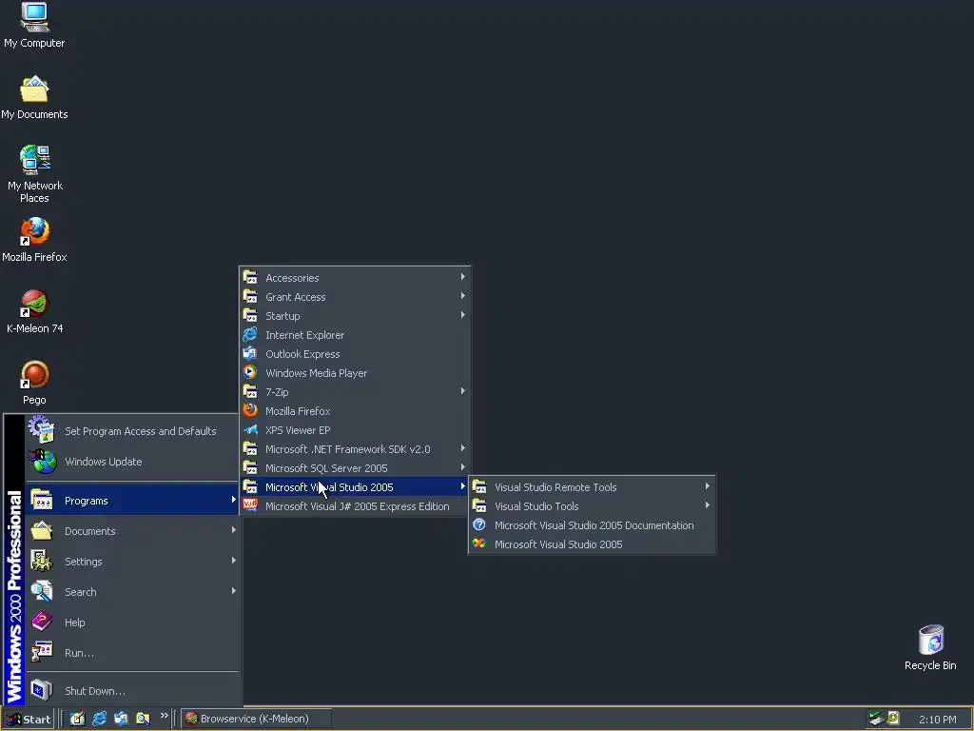Select the Recycle Bin desktop icon
The height and width of the screenshot is (731, 974).
pyautogui.click(x=930, y=647)
